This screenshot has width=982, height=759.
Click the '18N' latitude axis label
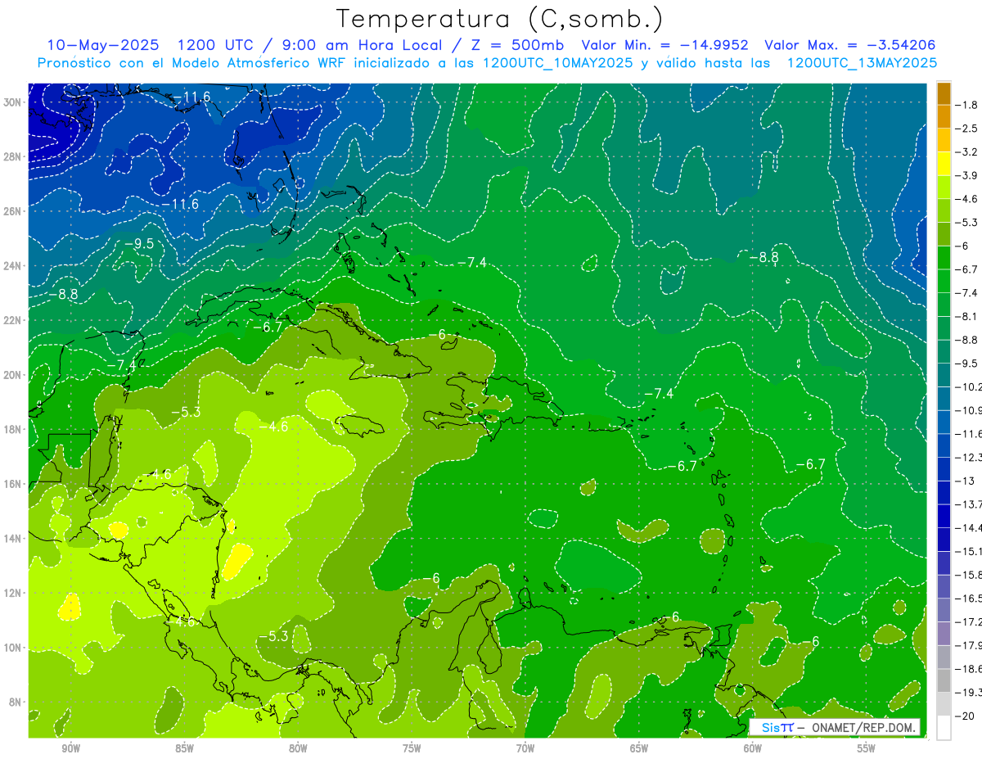coord(14,429)
